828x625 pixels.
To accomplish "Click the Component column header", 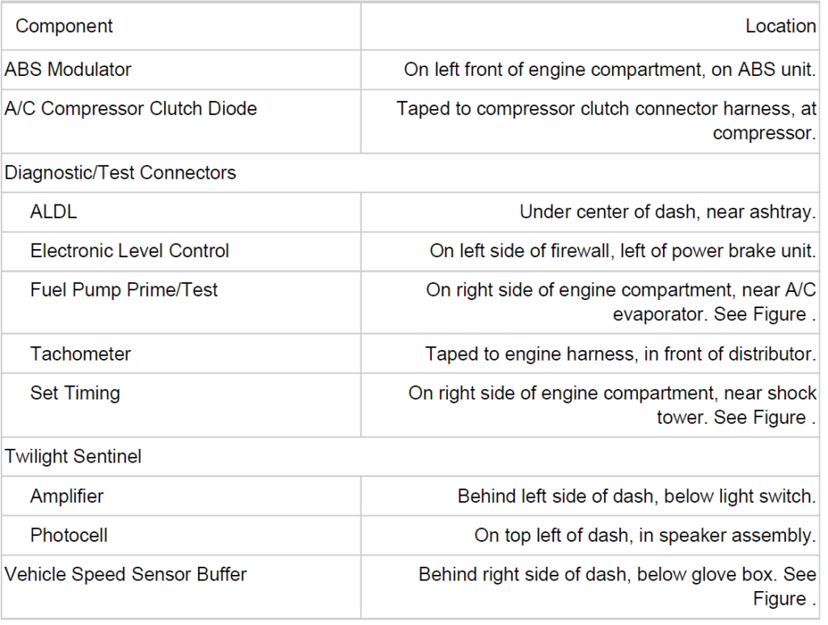I will point(65,26).
